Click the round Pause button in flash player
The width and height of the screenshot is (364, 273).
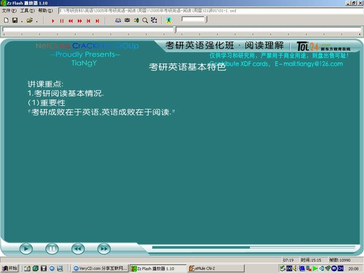(x=52, y=249)
